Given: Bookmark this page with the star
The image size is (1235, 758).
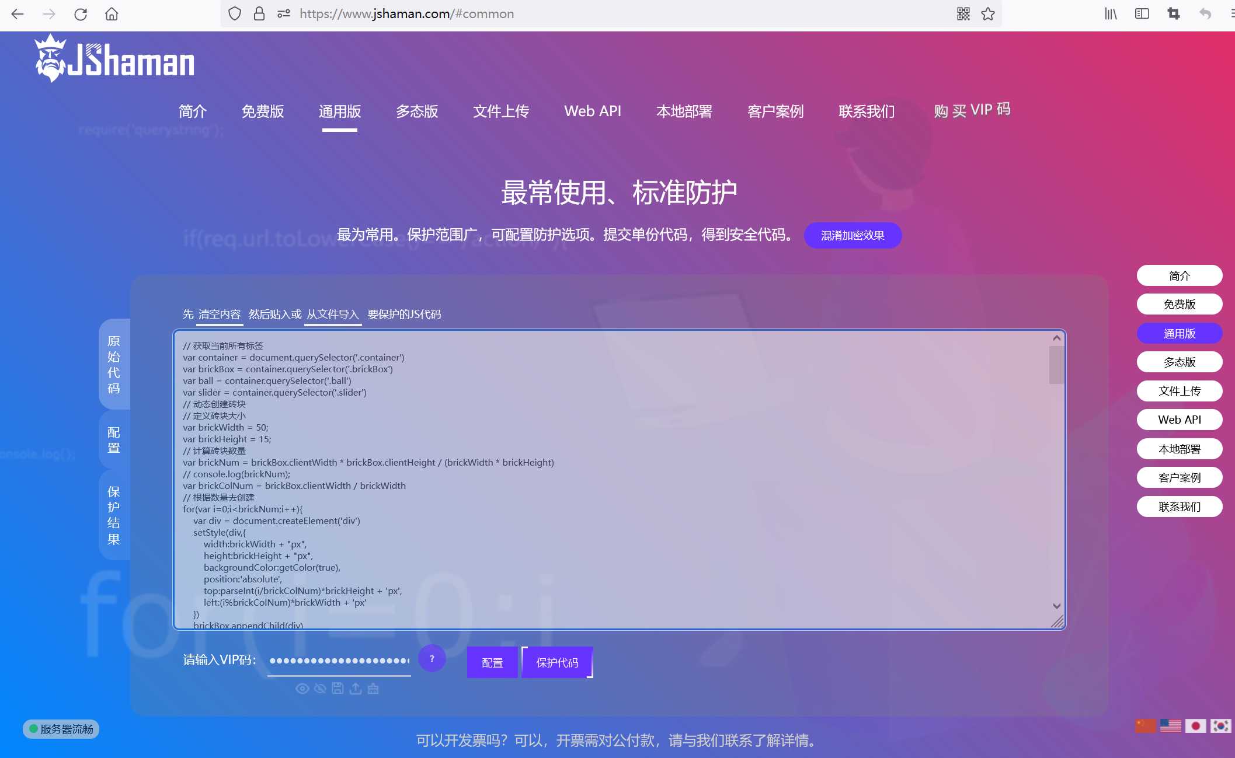Looking at the screenshot, I should (988, 14).
